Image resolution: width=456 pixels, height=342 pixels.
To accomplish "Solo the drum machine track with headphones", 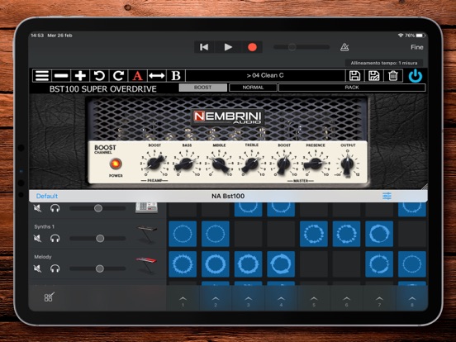I will tap(55, 208).
